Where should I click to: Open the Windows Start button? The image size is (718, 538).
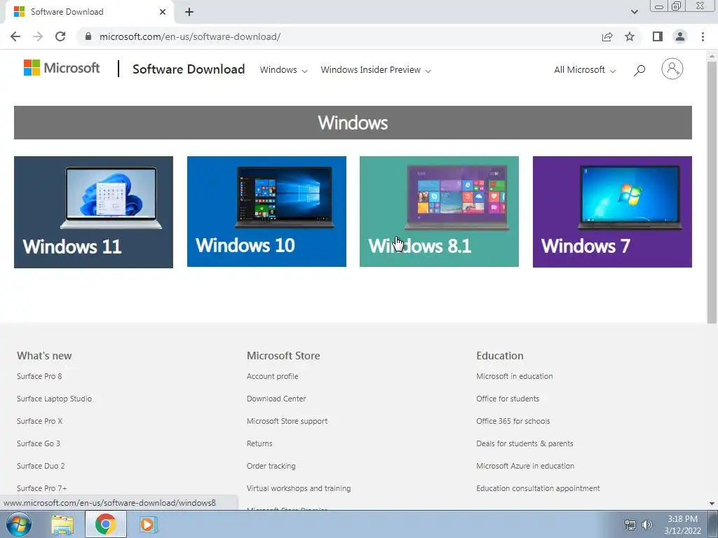click(x=19, y=524)
